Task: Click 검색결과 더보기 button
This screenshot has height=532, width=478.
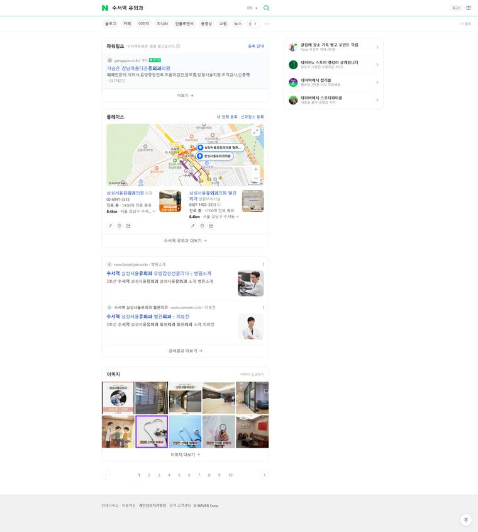Action: [x=185, y=351]
